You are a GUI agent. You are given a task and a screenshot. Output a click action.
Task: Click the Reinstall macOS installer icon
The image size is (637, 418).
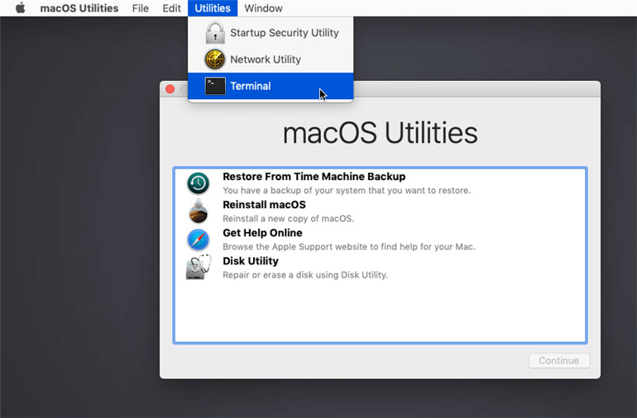(x=199, y=211)
